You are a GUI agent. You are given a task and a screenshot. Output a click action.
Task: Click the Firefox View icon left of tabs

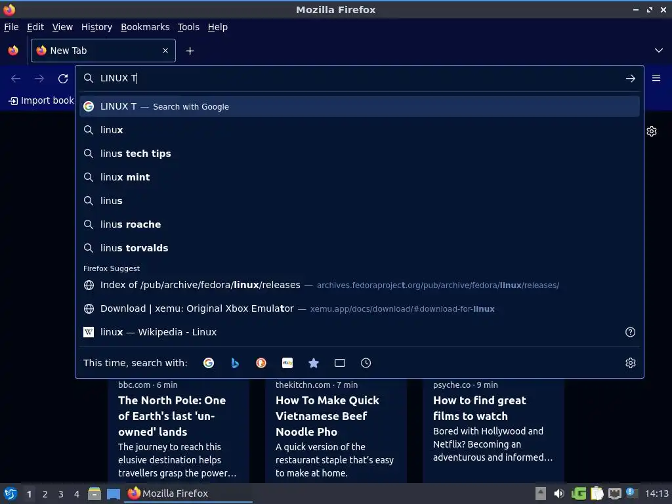(13, 51)
